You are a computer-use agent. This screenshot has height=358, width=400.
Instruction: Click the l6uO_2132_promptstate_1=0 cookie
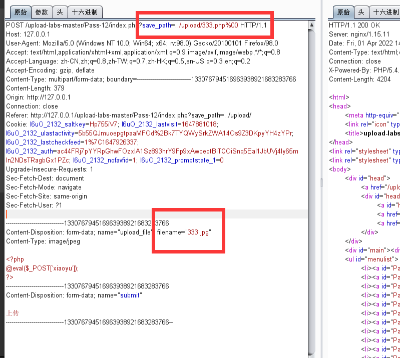click(182, 160)
